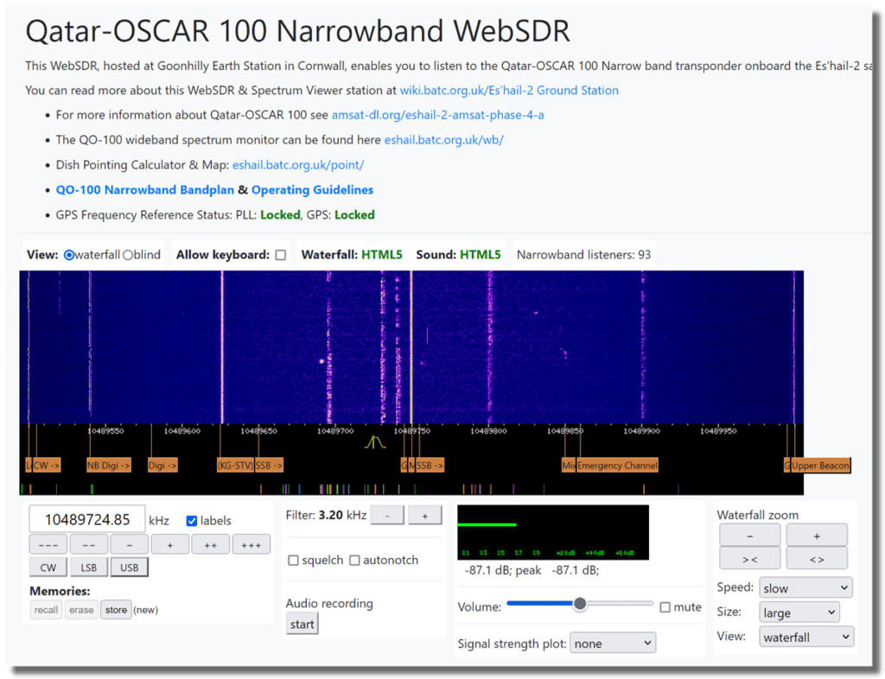Click the S-meter signal strength display
Image resolution: width=885 pixels, height=679 pixels.
[x=553, y=532]
